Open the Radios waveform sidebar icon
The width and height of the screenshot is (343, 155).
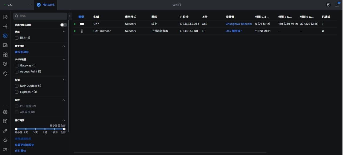tap(5, 64)
